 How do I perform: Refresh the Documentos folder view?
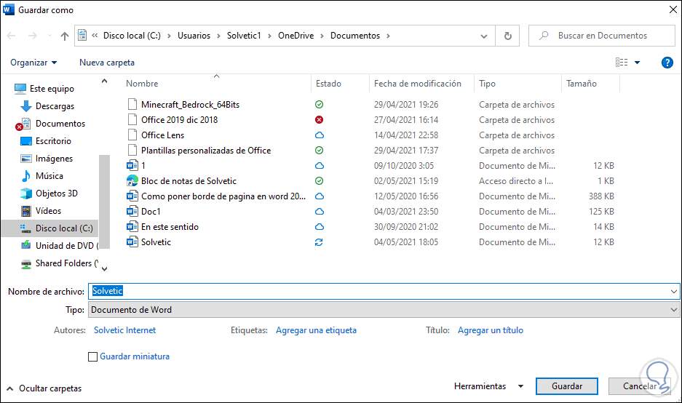pyautogui.click(x=507, y=36)
